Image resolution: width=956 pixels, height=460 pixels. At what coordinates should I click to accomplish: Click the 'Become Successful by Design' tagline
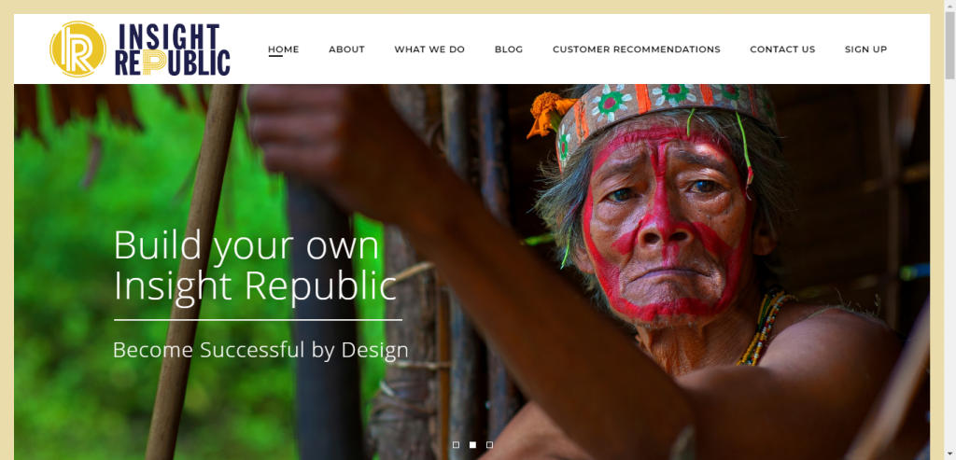[260, 350]
